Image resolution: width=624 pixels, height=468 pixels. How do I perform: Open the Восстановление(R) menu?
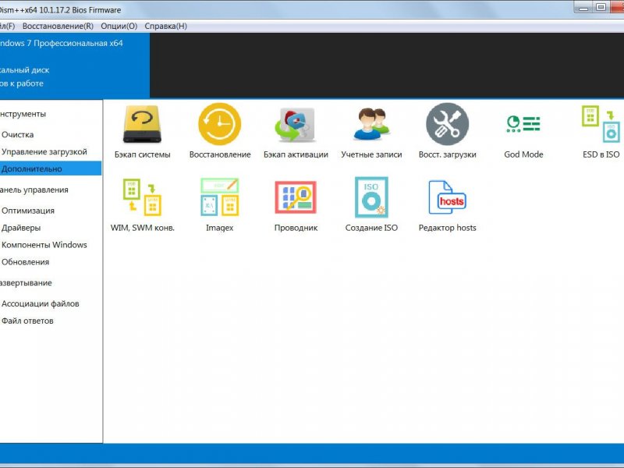(x=58, y=27)
